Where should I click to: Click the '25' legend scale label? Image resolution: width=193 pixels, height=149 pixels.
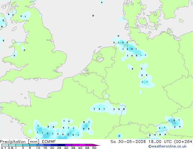(x=59, y=148)
